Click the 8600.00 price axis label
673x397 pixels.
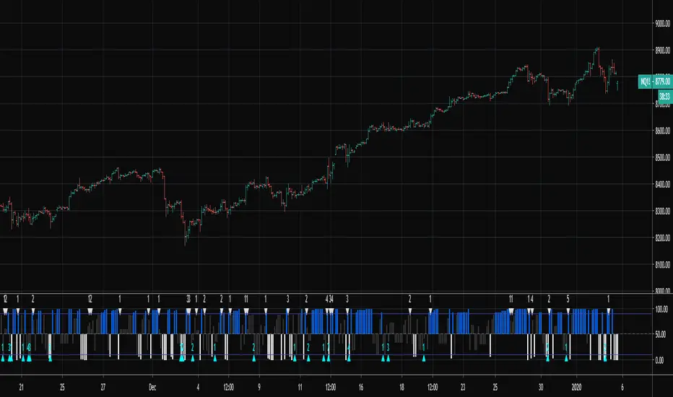662,131
